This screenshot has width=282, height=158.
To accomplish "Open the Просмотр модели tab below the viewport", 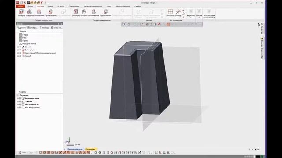I will point(75,149).
